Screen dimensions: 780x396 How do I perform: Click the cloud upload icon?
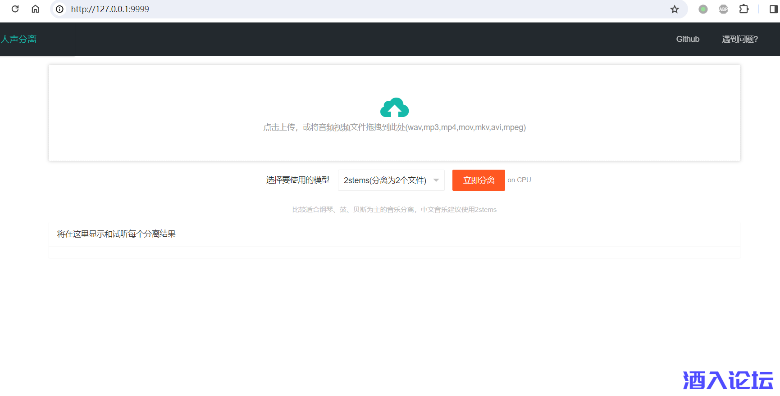[x=394, y=108]
